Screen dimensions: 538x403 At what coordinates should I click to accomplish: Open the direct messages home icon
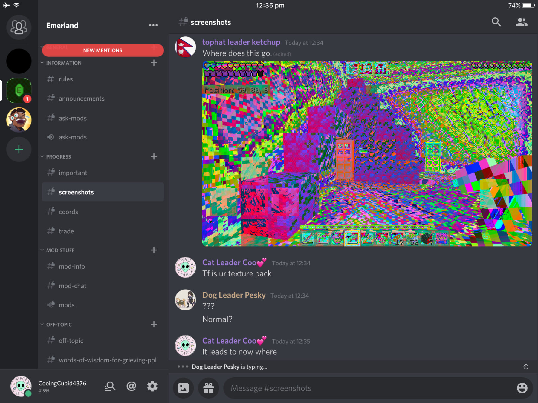click(x=19, y=27)
